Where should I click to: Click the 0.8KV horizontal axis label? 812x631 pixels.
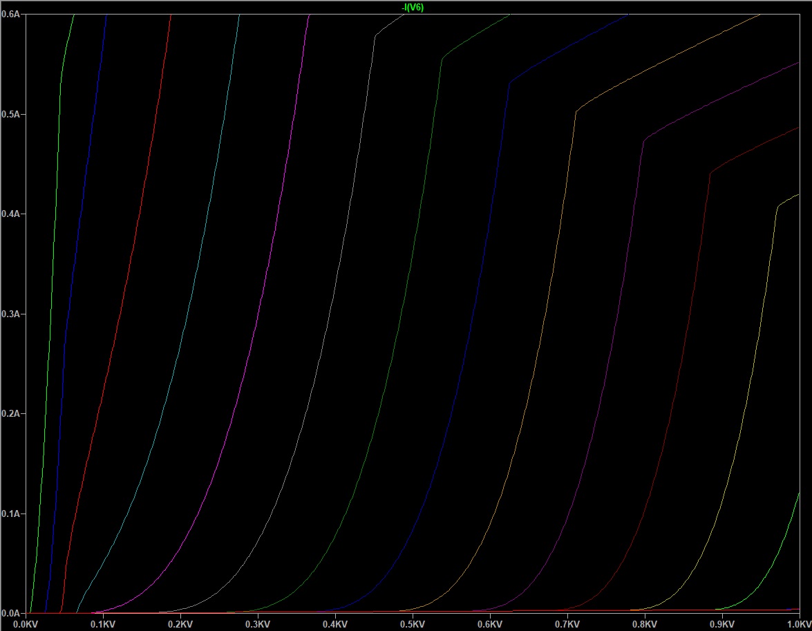coord(645,624)
